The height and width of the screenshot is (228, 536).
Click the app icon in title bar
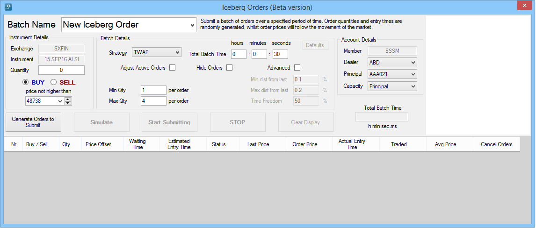tap(8, 7)
